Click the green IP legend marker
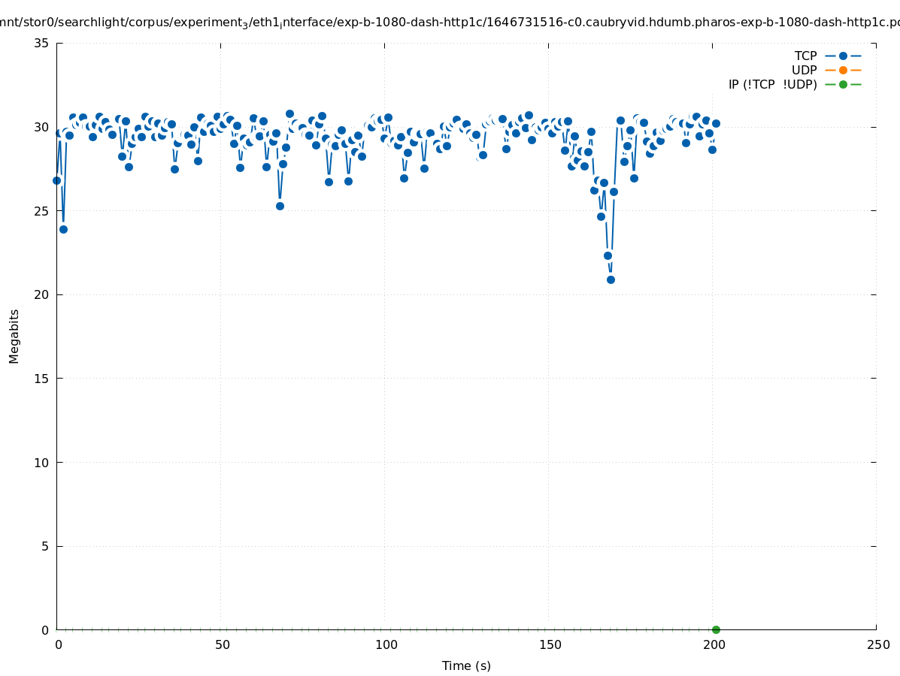 click(x=843, y=84)
